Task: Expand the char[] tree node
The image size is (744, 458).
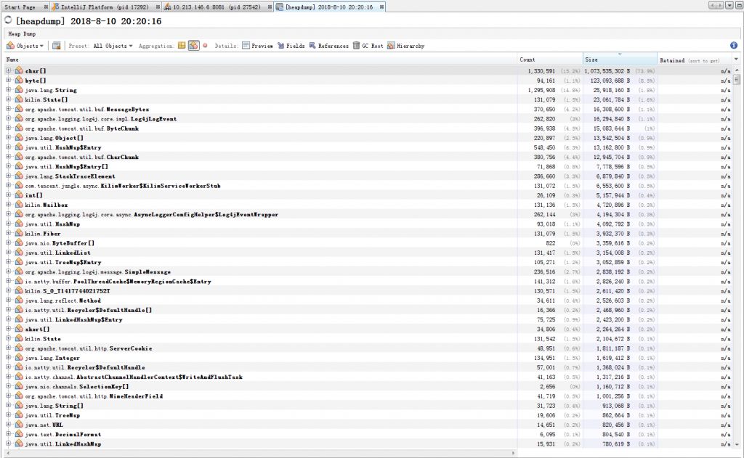Action: 9,71
